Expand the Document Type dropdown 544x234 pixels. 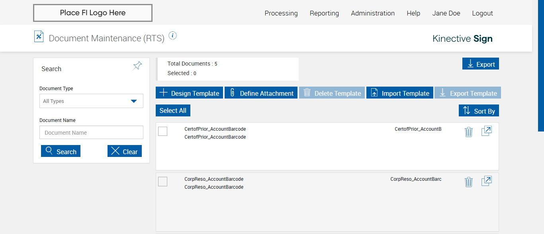pos(91,101)
